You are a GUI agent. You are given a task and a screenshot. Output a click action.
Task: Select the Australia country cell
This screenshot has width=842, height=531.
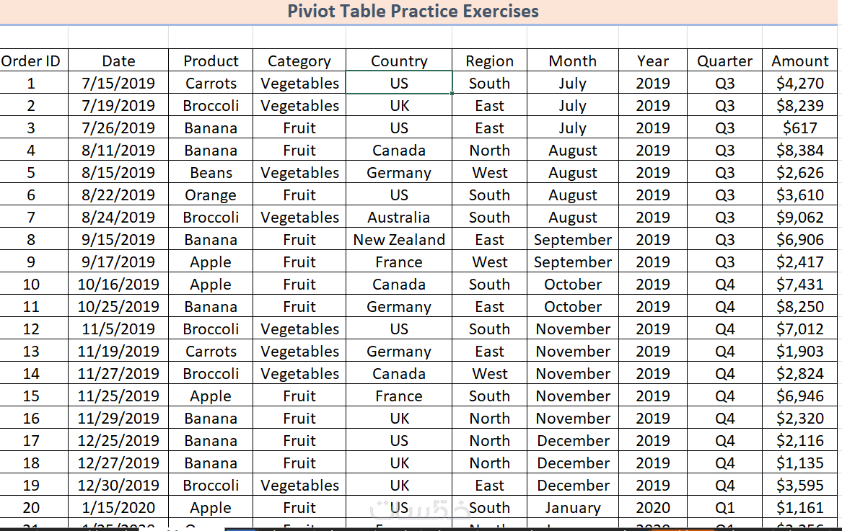click(399, 218)
